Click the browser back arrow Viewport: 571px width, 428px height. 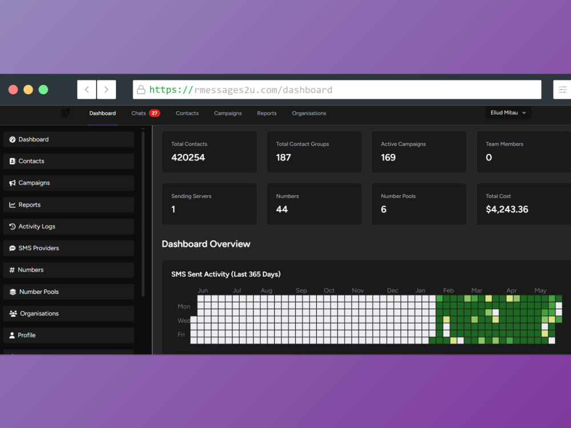(87, 90)
